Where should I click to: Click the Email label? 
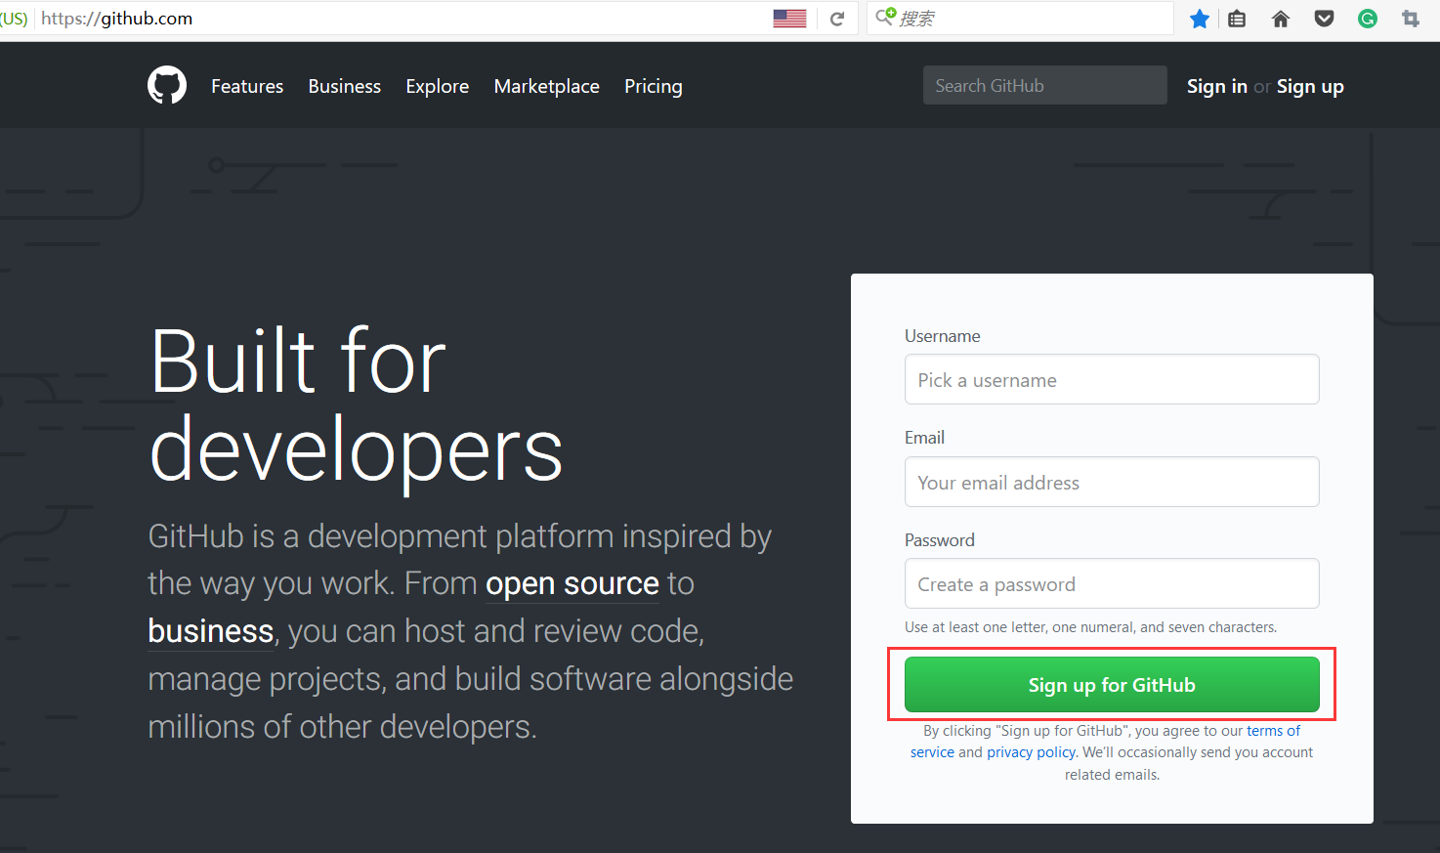point(924,438)
